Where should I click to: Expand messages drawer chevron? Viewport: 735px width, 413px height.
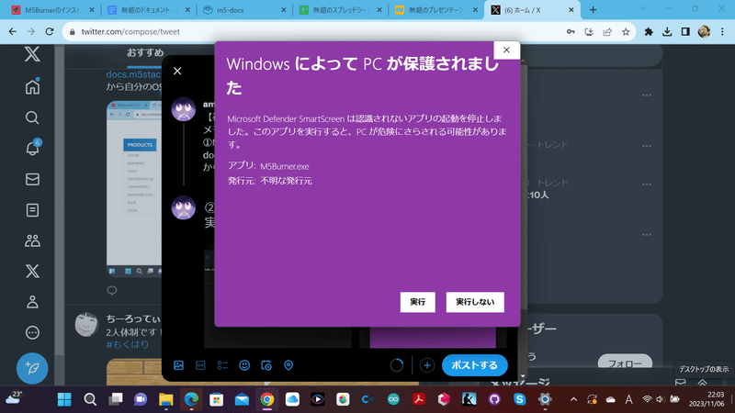[x=703, y=383]
